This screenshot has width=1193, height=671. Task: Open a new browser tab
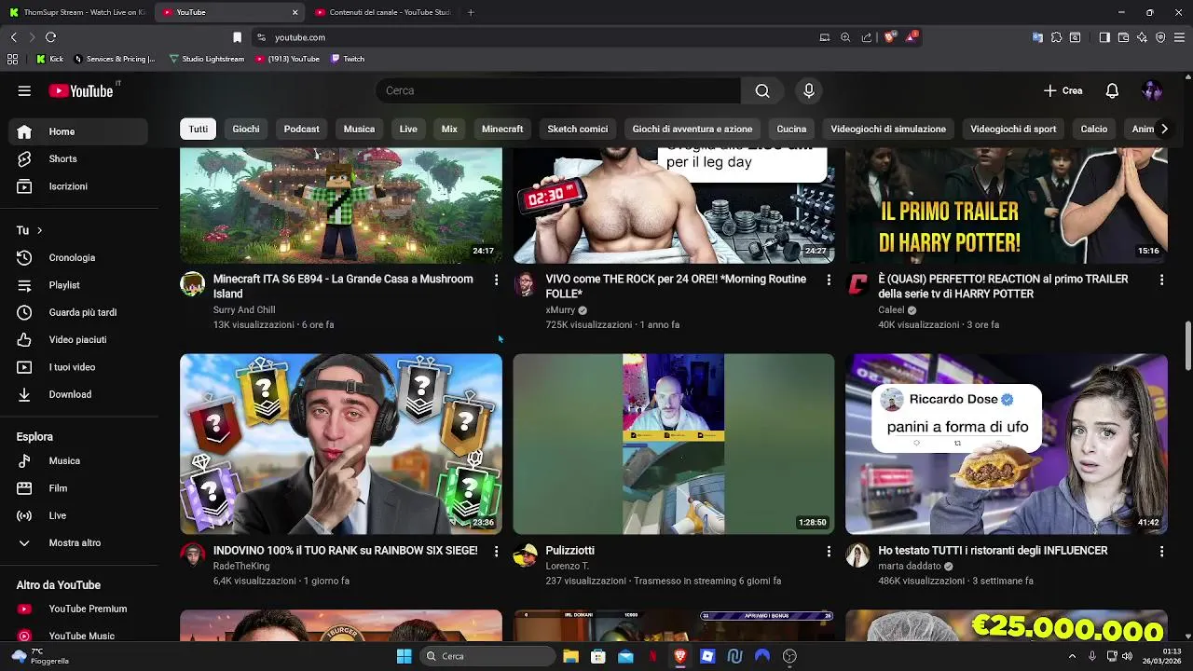pyautogui.click(x=471, y=12)
